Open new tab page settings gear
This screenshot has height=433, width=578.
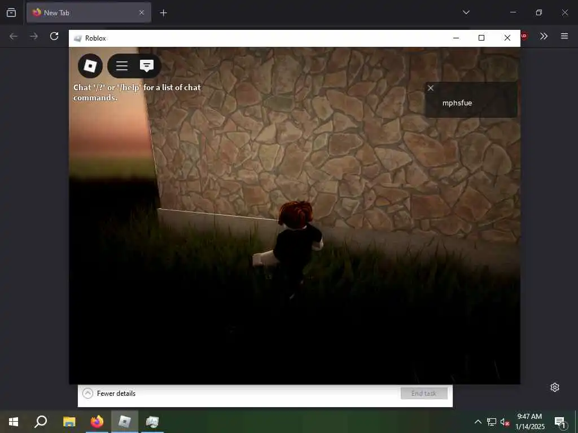pos(555,387)
